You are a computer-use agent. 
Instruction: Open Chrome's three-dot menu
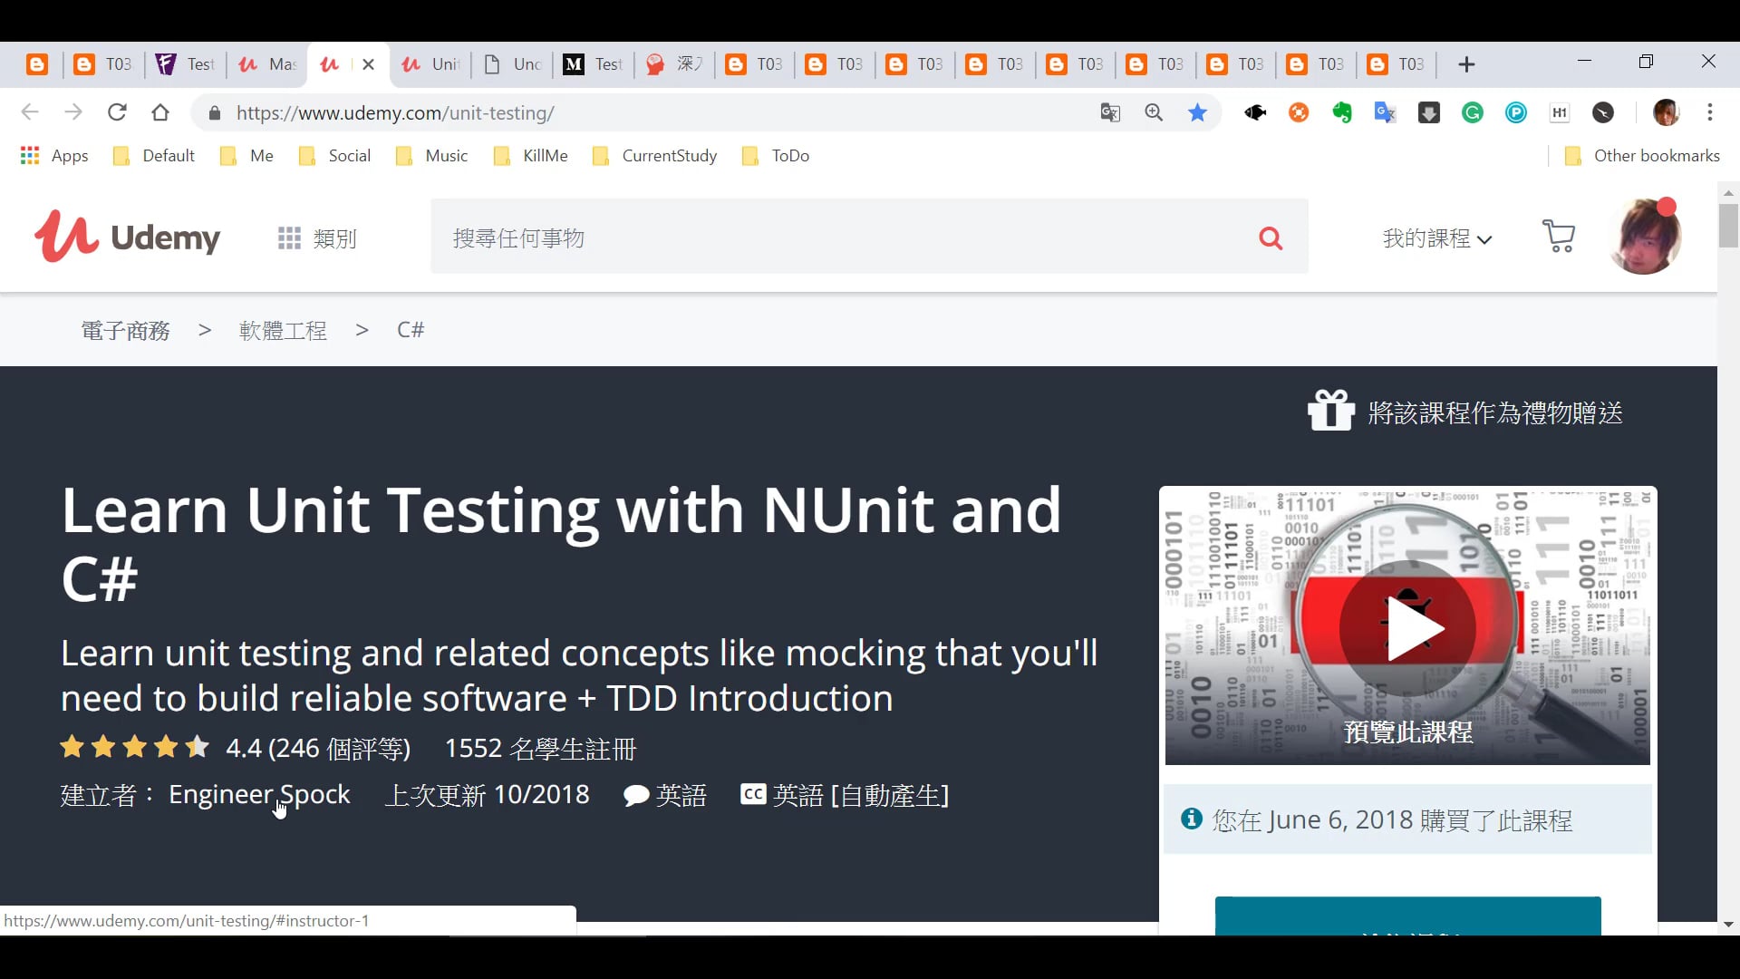pos(1710,112)
